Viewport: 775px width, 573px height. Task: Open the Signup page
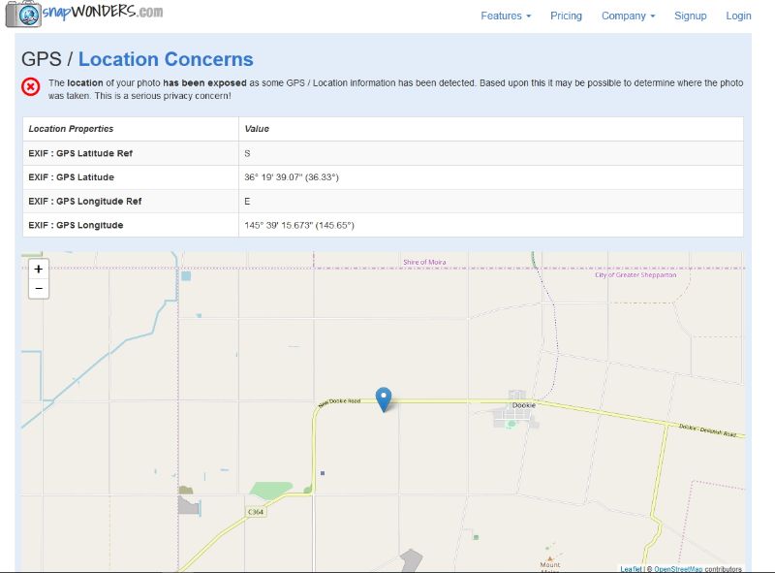click(x=690, y=16)
